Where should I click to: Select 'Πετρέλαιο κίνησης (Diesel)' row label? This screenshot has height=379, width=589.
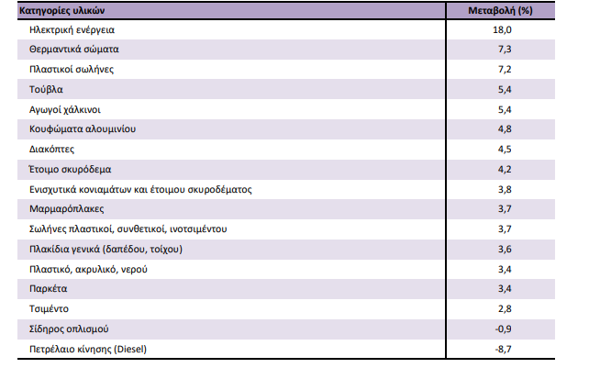coord(88,350)
